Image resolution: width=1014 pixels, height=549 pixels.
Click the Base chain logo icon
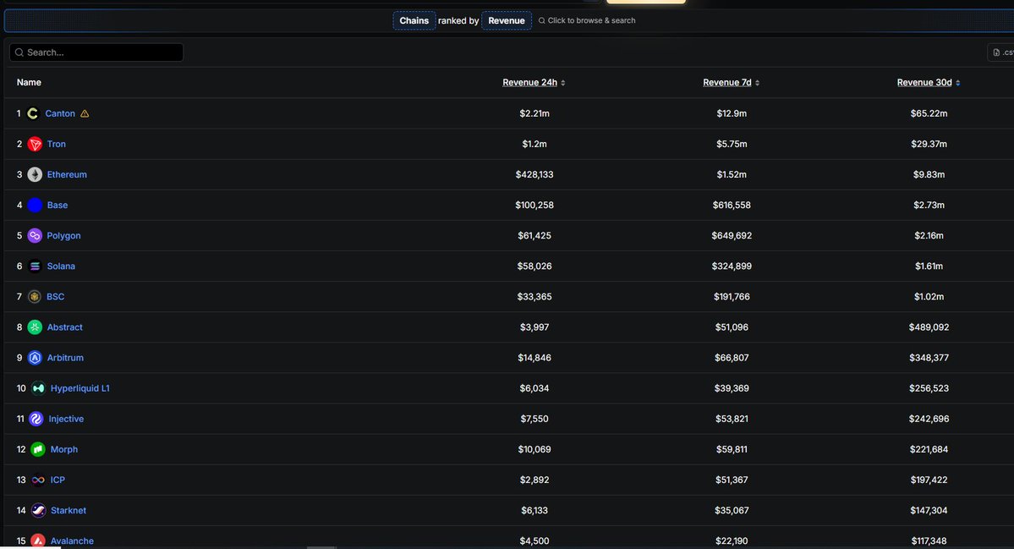click(x=35, y=205)
